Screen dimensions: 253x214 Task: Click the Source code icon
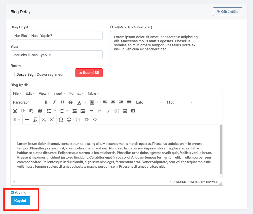pos(95,120)
